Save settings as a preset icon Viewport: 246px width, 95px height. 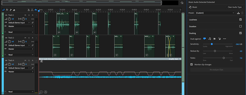[238, 13]
